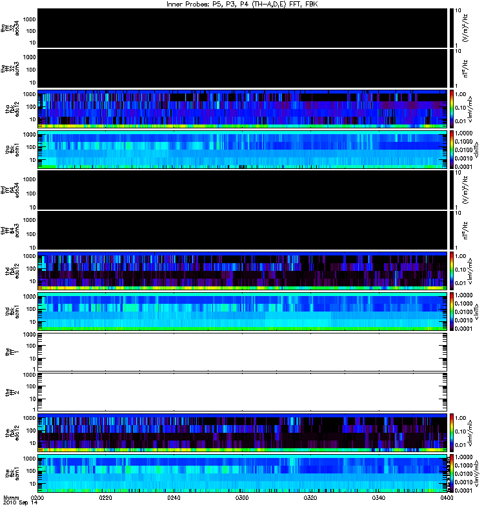Click the nT²/Hz unit label beside thd scm3
Screen dimensions: 484x516
click(466, 231)
